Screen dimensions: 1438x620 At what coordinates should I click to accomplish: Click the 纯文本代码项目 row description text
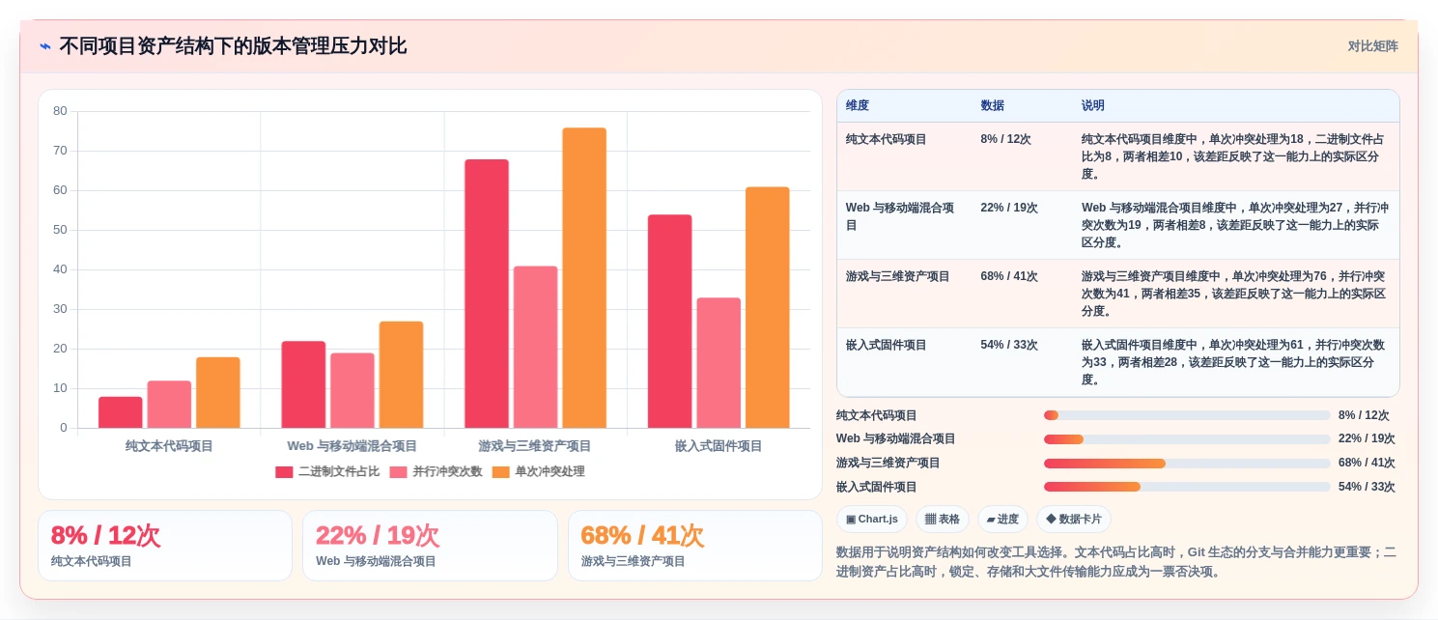(x=1233, y=156)
